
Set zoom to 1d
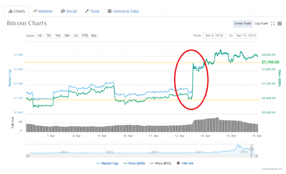click(40, 36)
